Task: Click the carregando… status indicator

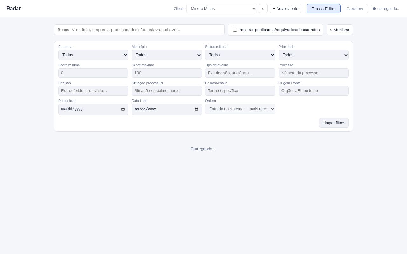Action: (x=387, y=9)
